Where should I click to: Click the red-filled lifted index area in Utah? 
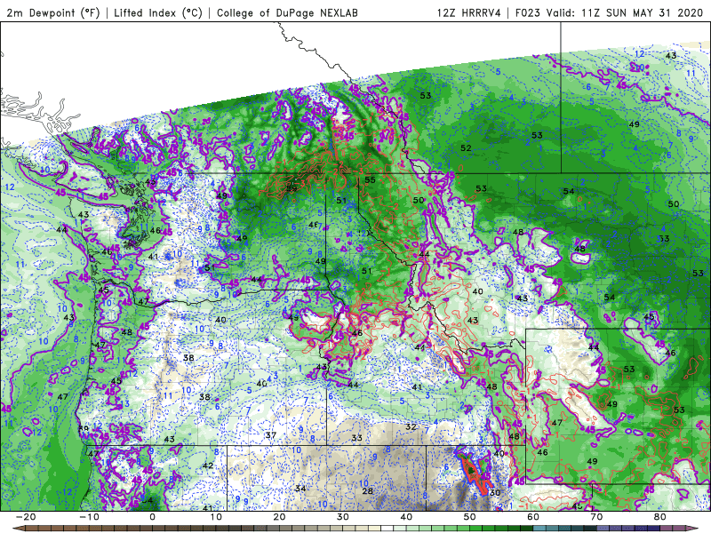coord(475,475)
